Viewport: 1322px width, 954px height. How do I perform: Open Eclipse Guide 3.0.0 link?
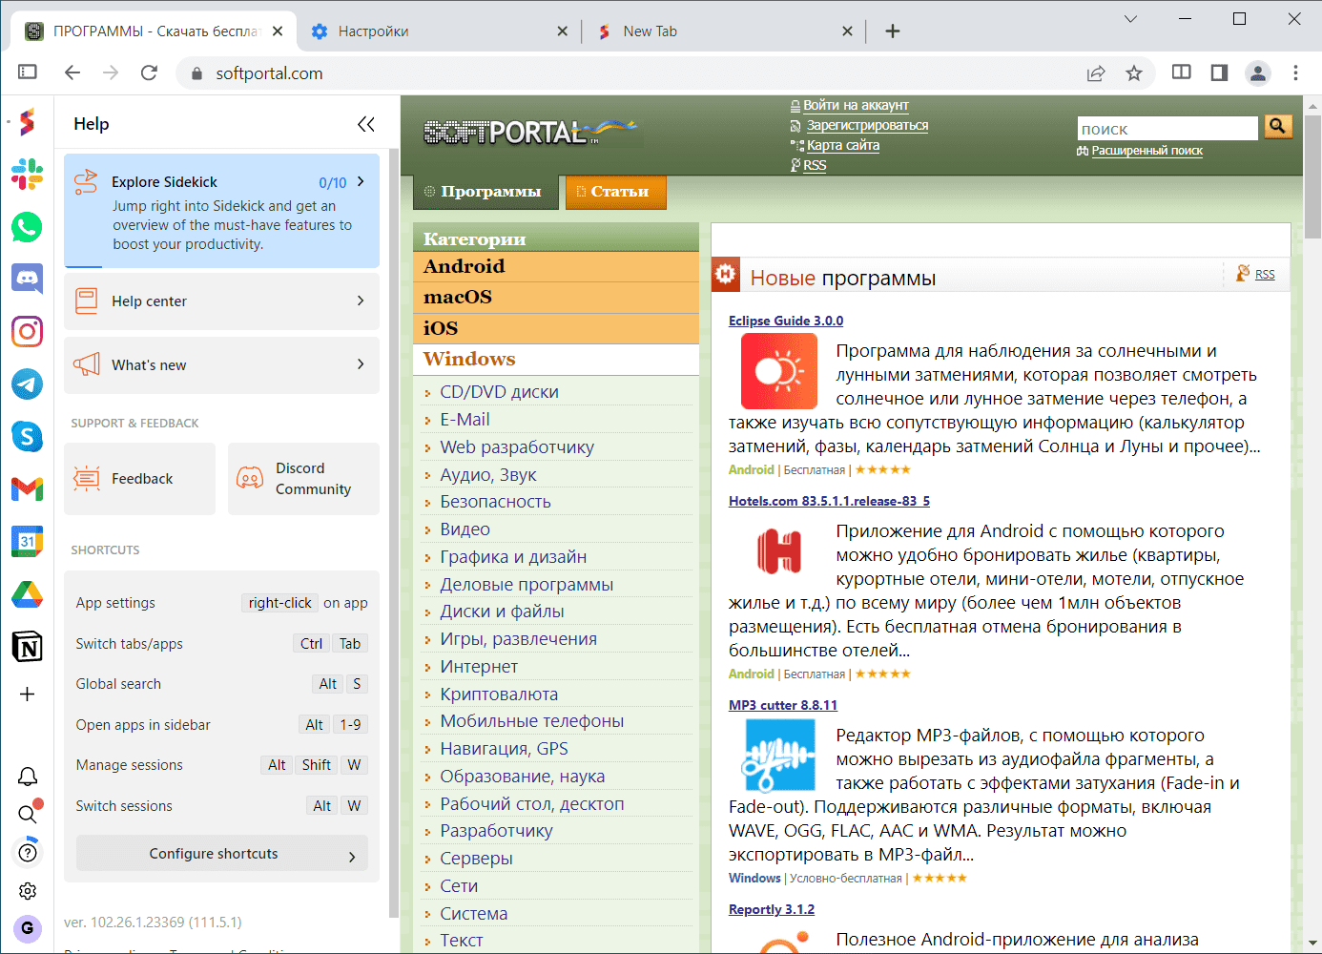coord(786,321)
